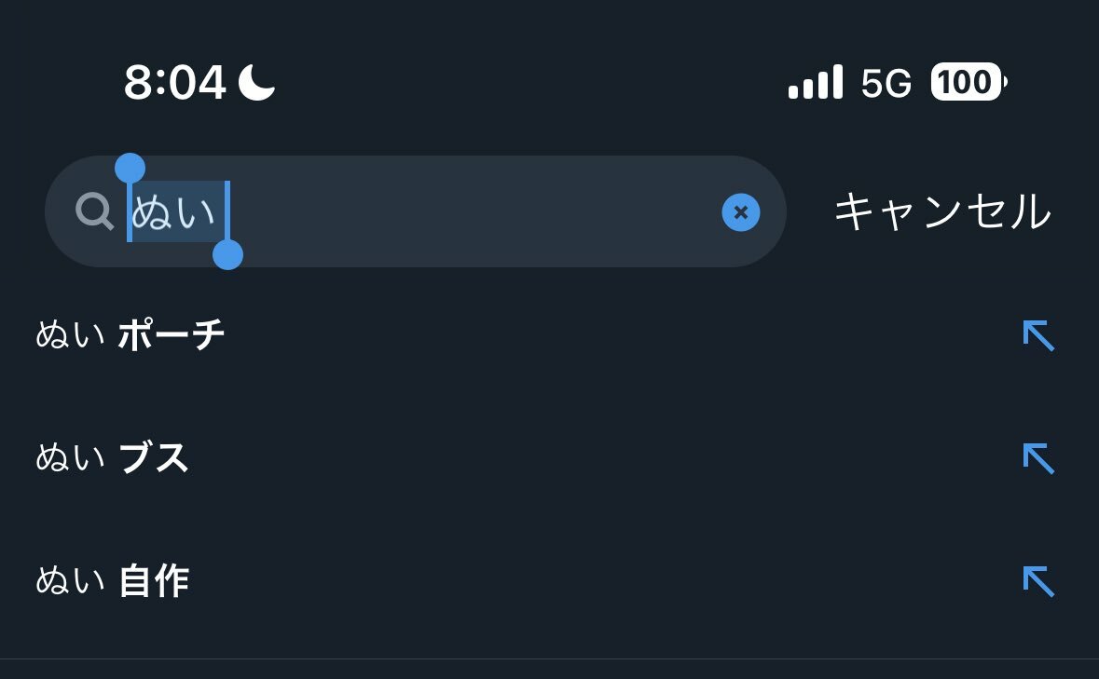
Task: Tap the cellular signal bars icon
Action: point(815,83)
